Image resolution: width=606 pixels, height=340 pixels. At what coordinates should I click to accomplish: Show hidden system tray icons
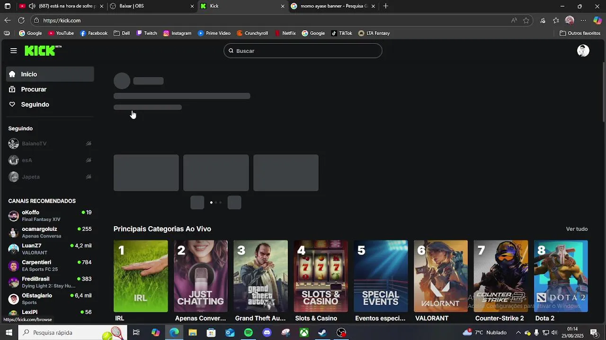point(518,332)
